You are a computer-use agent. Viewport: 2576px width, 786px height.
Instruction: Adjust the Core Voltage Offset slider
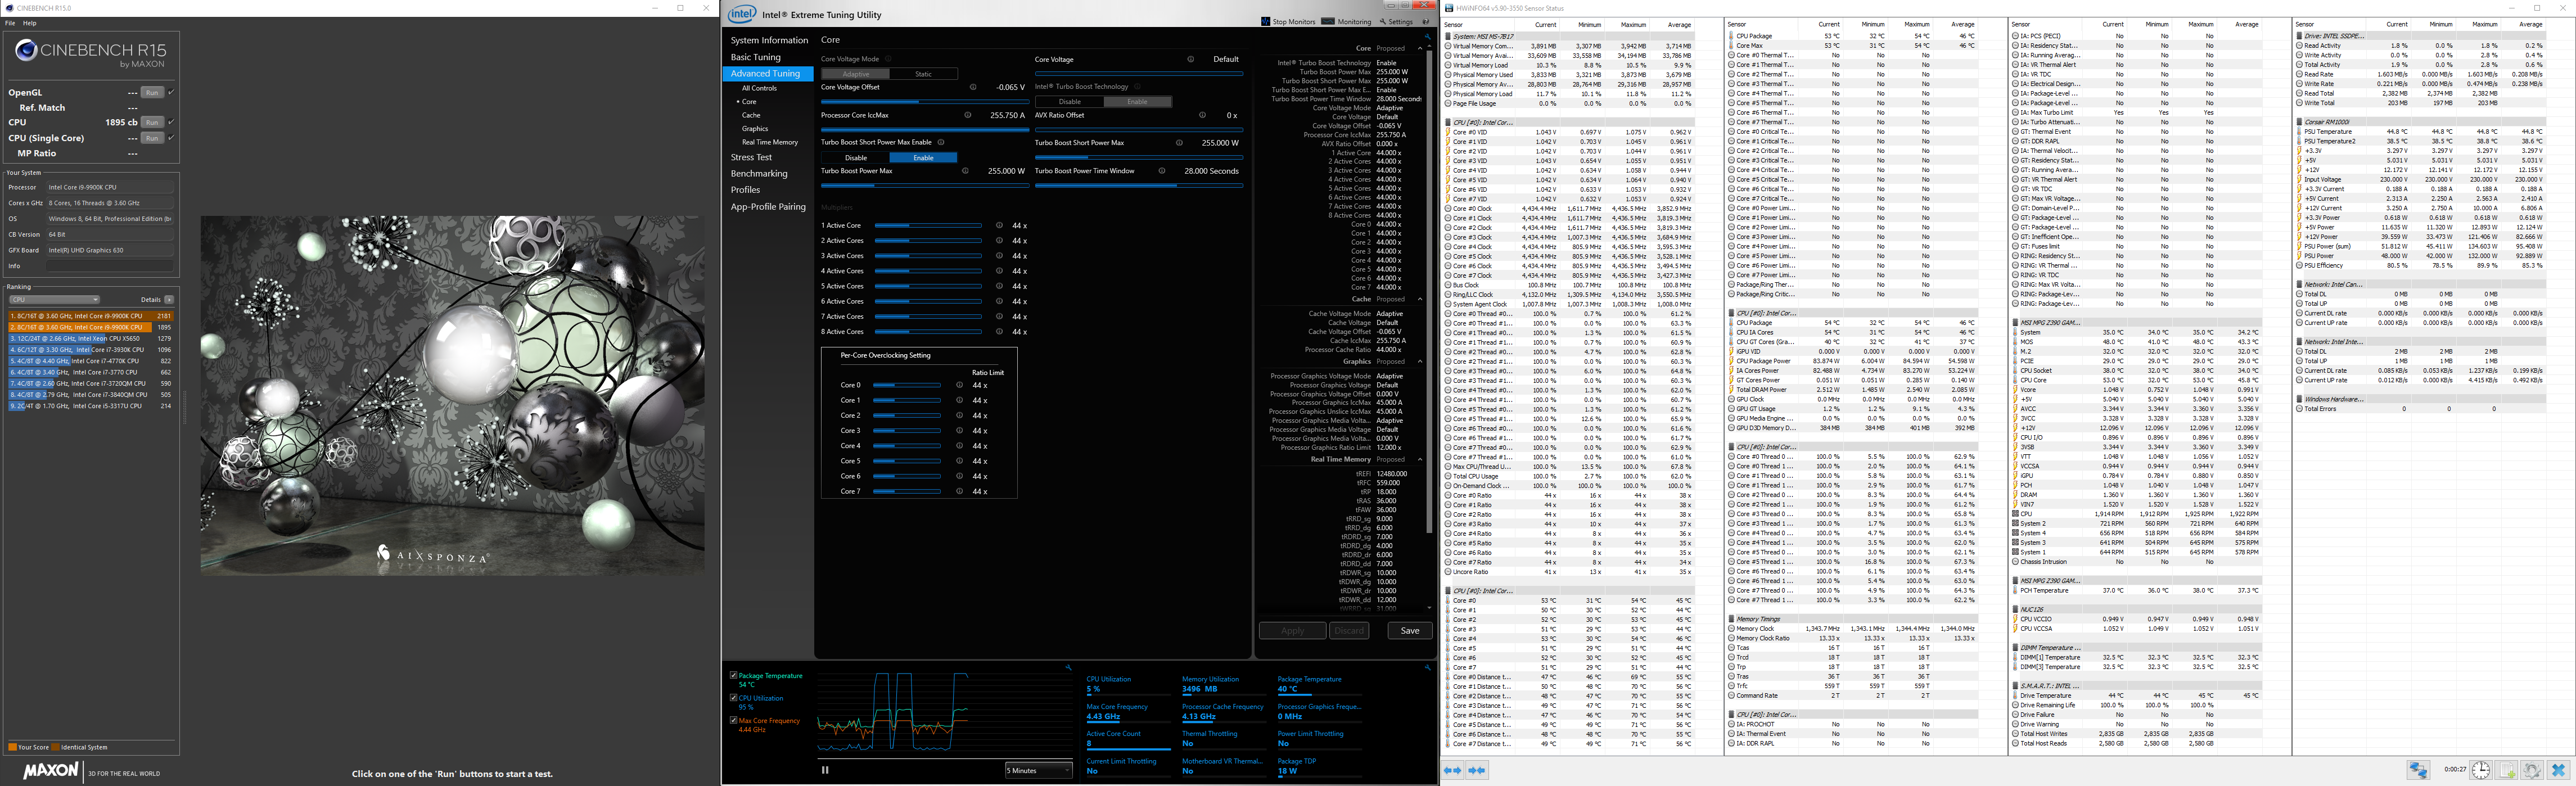924,102
